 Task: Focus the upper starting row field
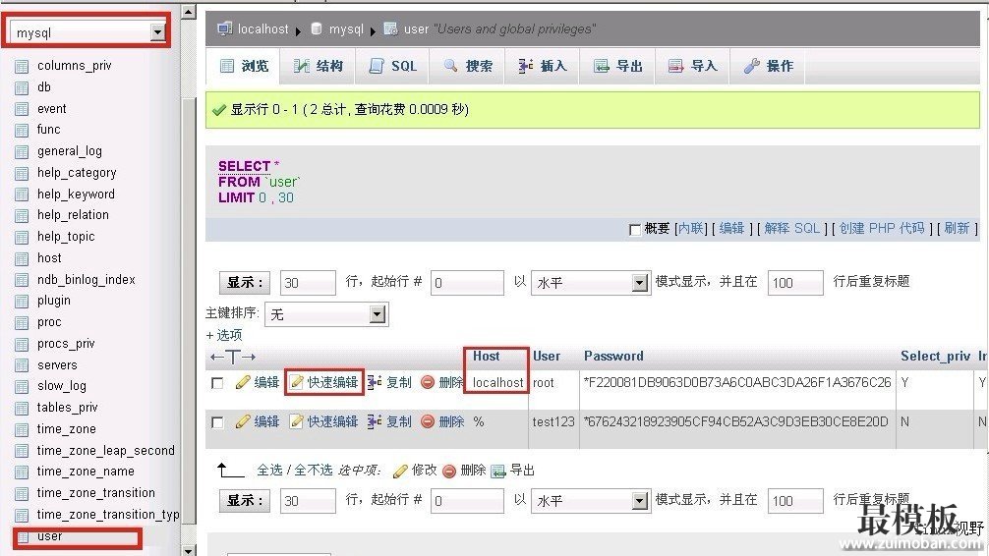467,282
